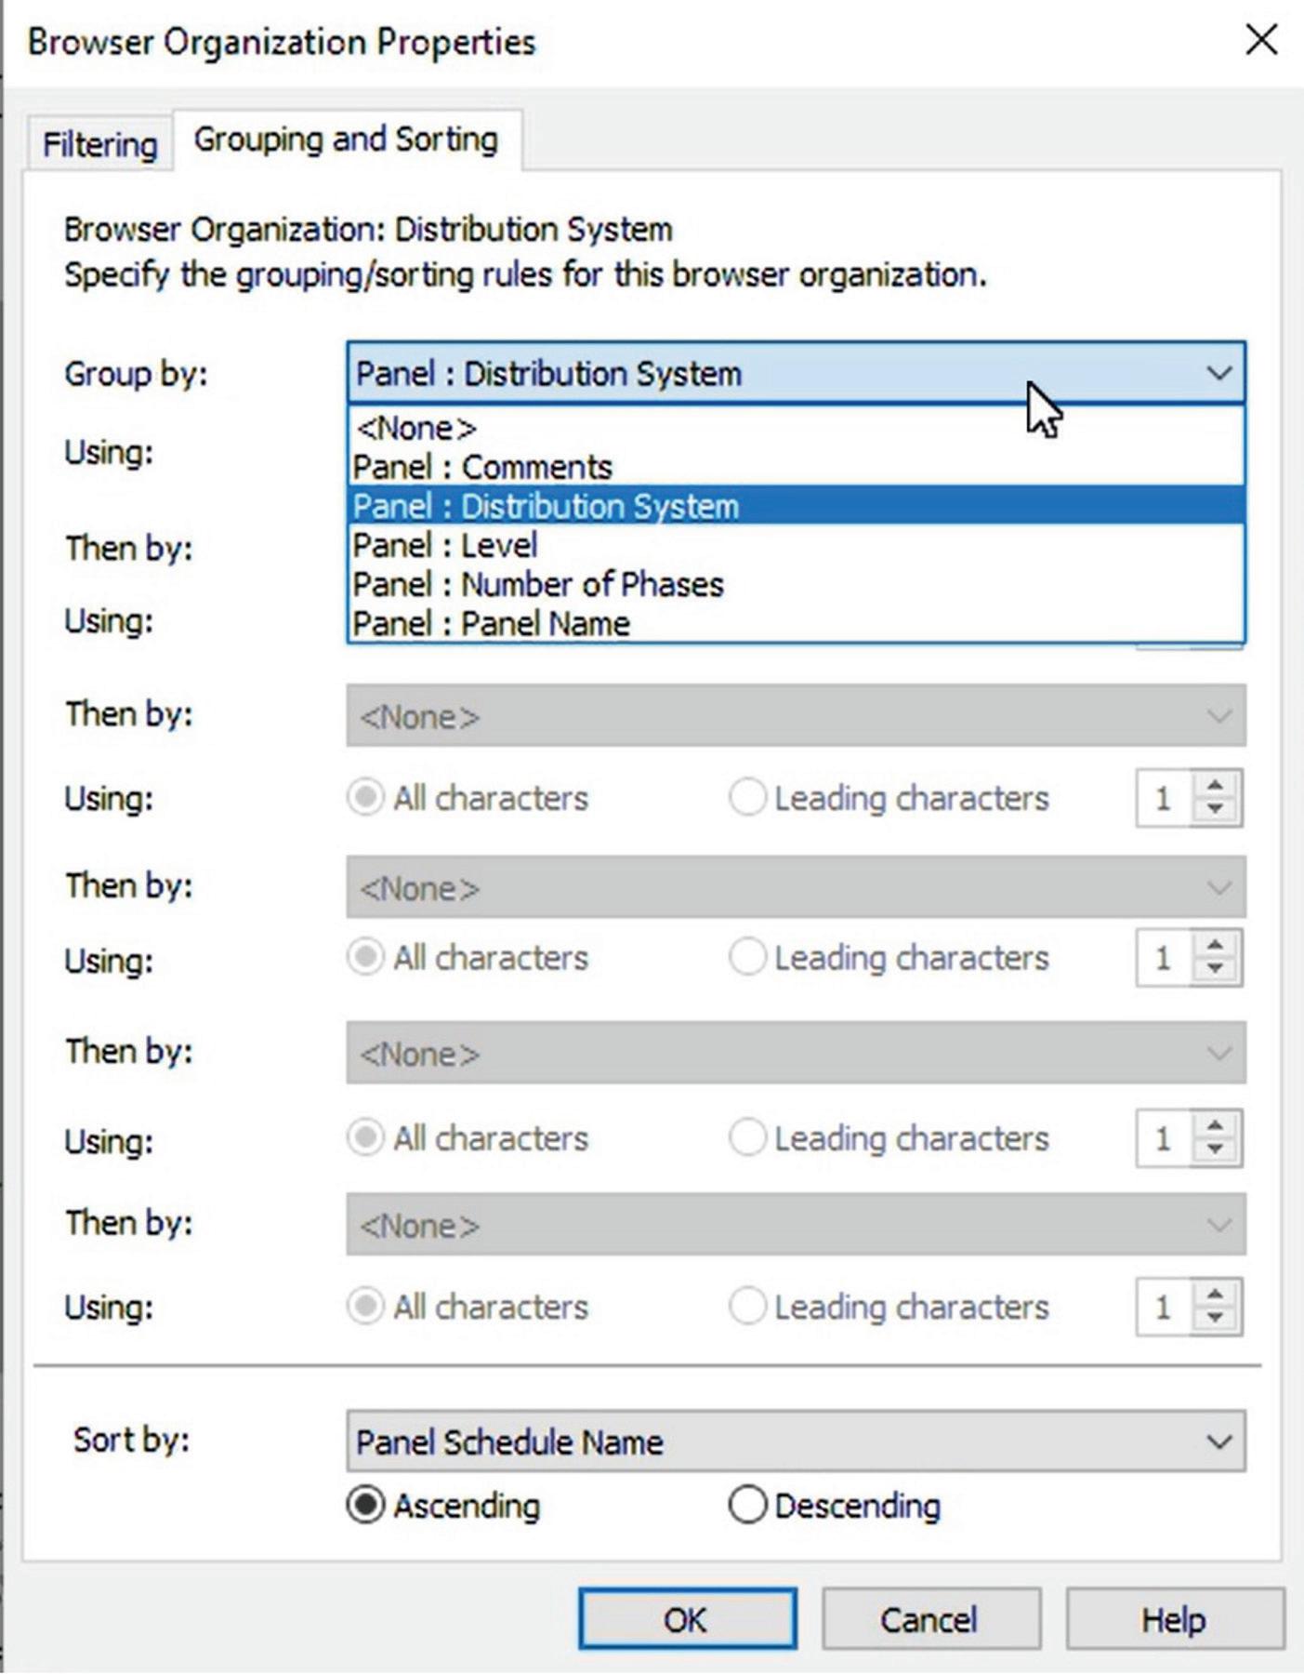The image size is (1304, 1674).
Task: Increase leading characters count in last row
Action: [1215, 1294]
